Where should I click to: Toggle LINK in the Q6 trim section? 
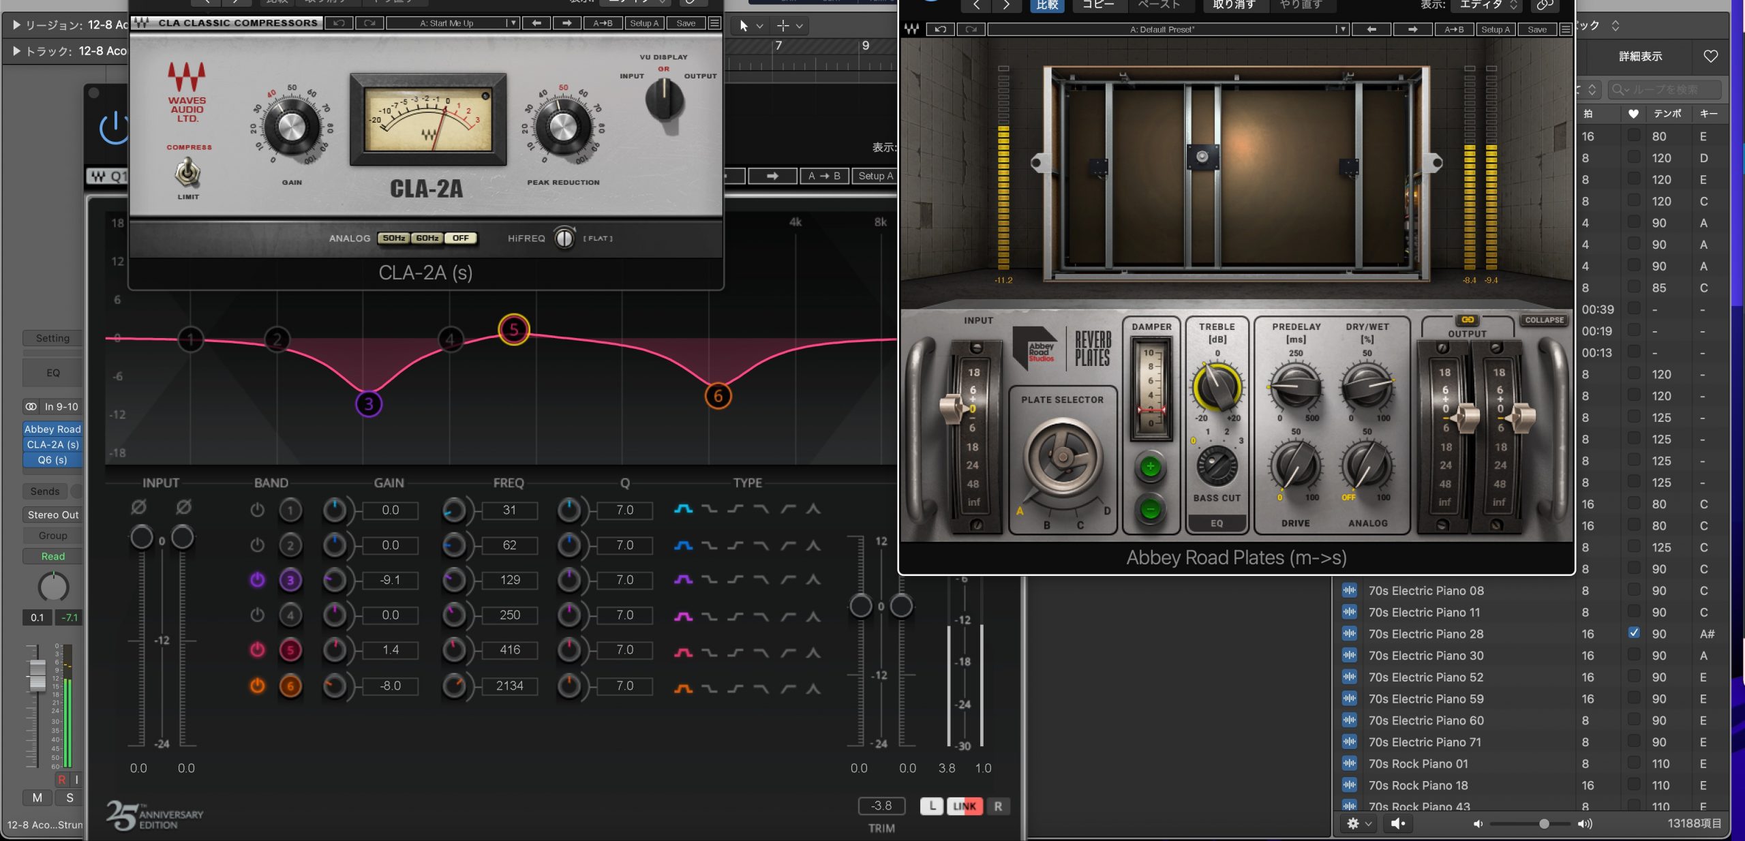pyautogui.click(x=965, y=806)
